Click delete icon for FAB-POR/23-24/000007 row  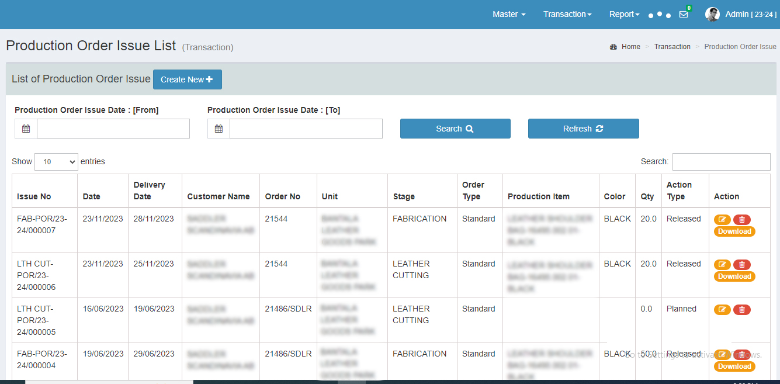point(741,220)
